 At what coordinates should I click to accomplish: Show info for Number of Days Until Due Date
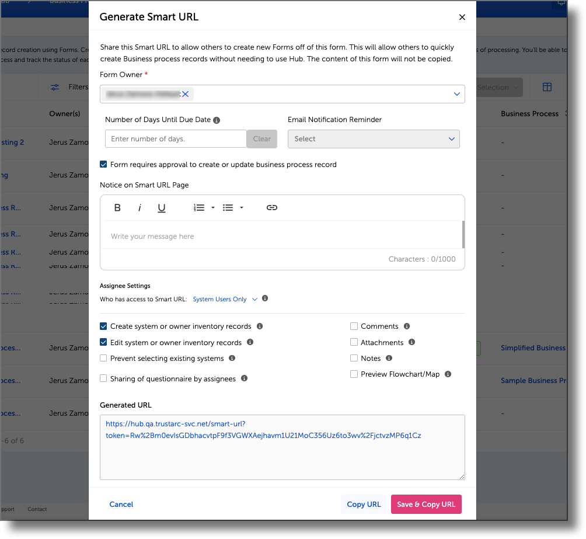(217, 120)
